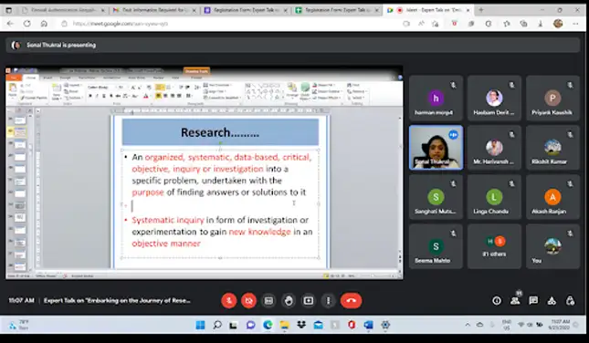Screen dimensions: 589x343
Task: Click the Present now screen-share button
Action: point(309,301)
